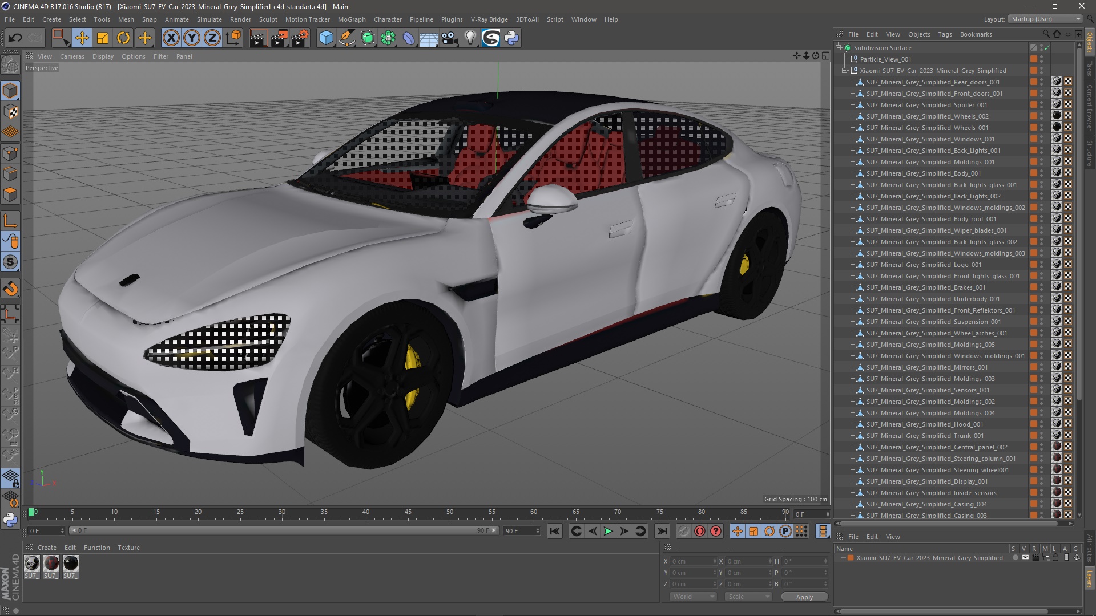Viewport: 1096px width, 616px height.
Task: Open the V-Ray Bridge menu
Action: coord(489,19)
